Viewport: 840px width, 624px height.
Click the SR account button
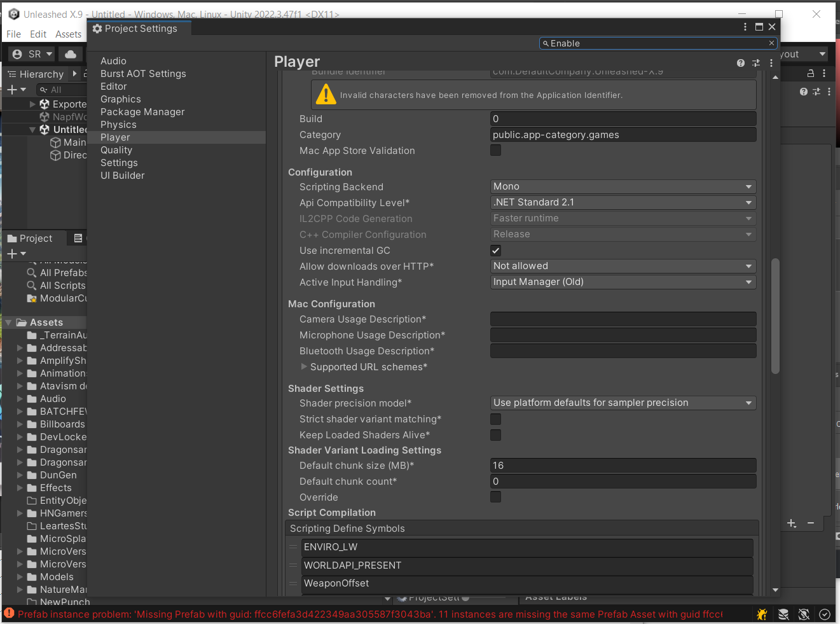32,54
